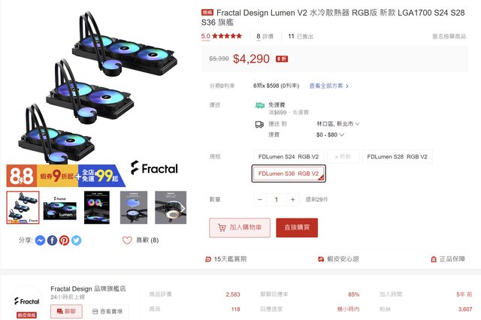Add product to shopping cart

click(240, 228)
